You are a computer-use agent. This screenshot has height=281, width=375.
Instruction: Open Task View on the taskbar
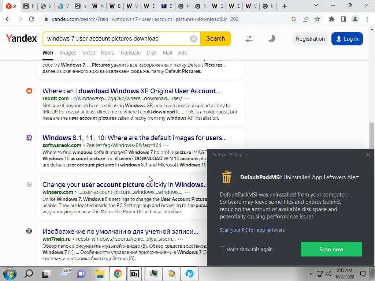click(x=46, y=274)
